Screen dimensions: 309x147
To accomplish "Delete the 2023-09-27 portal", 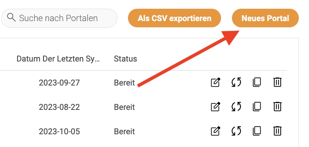I will 277,82.
